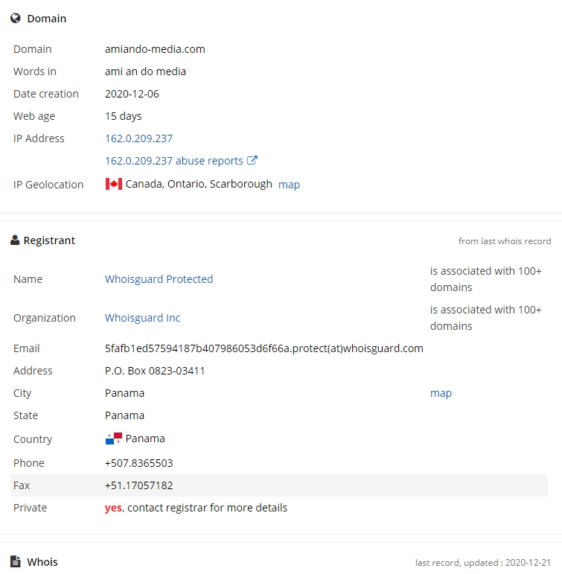
Task: Click the Panama flag icon
Action: (113, 439)
